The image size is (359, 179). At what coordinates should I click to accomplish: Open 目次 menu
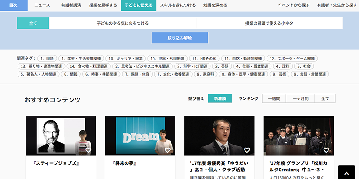13,5
